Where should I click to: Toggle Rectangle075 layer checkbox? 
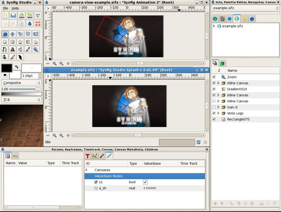pyautogui.click(x=214, y=119)
